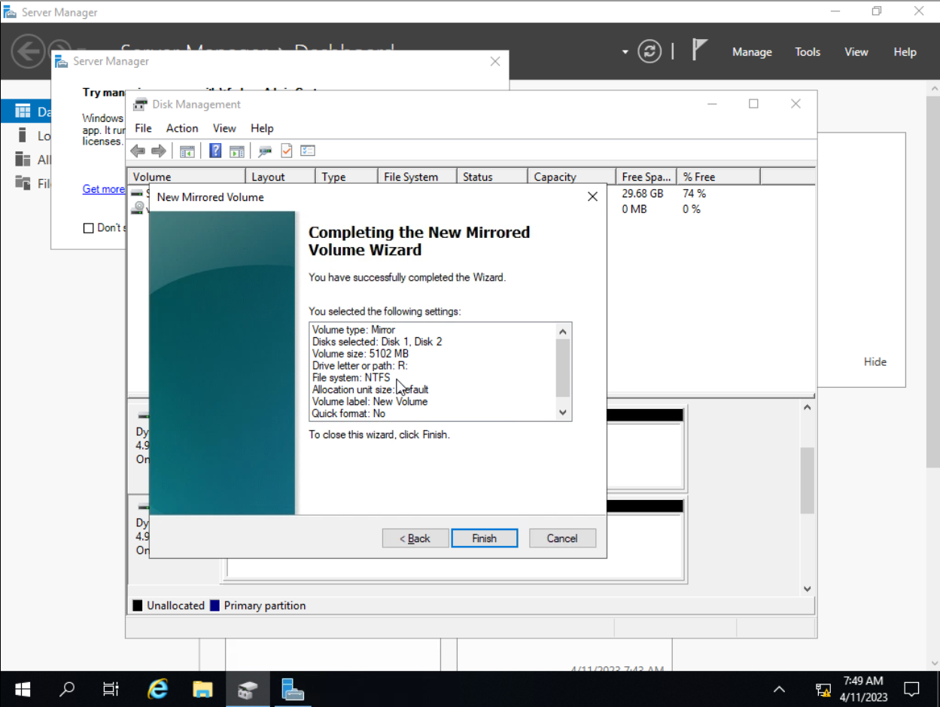Screen dimensions: 940x707
Task: Open the Windows Start menu
Action: tap(23, 689)
